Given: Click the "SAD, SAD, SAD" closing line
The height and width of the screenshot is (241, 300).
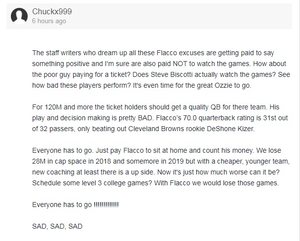Looking at the screenshot, I should tap(55, 226).
